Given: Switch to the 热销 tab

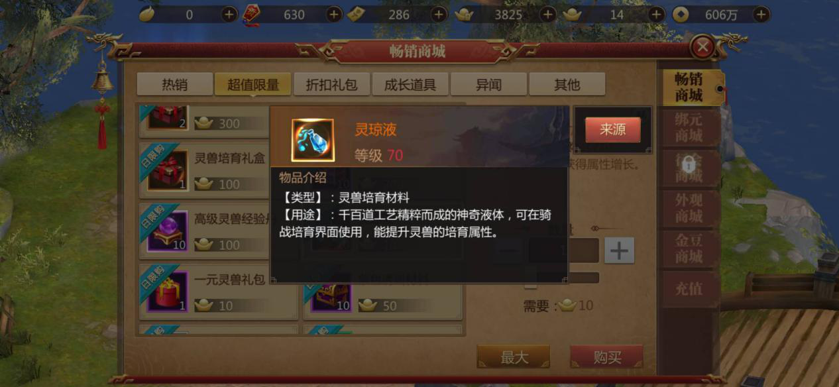Looking at the screenshot, I should tap(175, 85).
